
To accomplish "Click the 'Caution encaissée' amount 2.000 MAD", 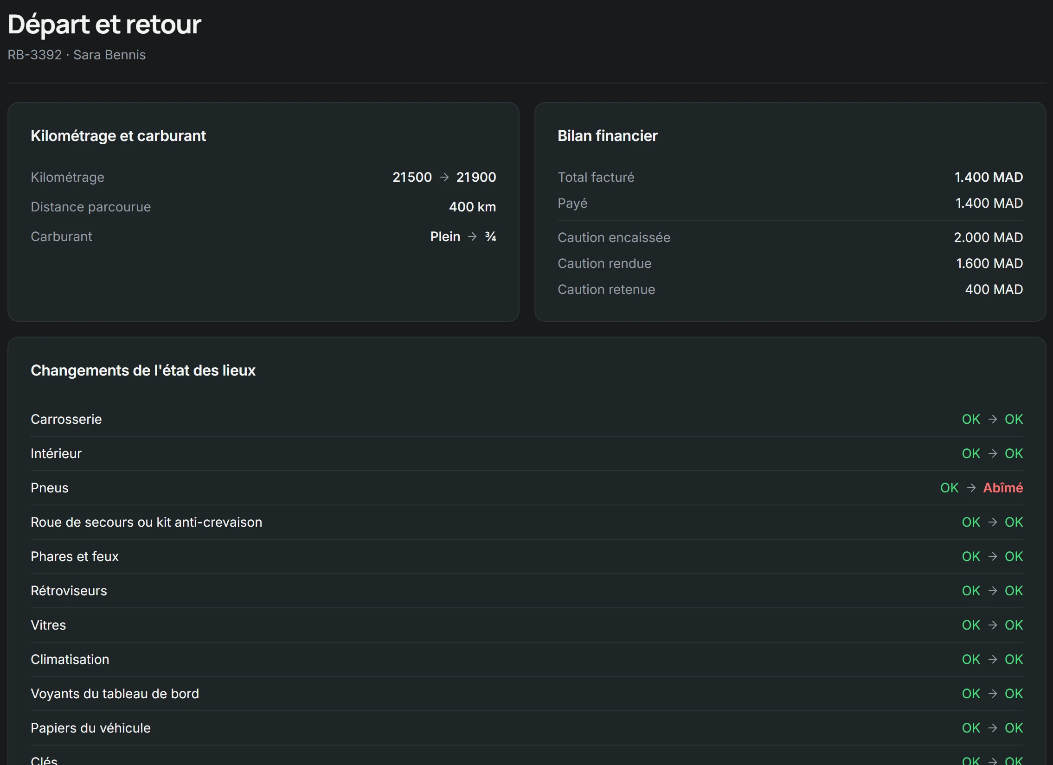I will click(x=988, y=237).
